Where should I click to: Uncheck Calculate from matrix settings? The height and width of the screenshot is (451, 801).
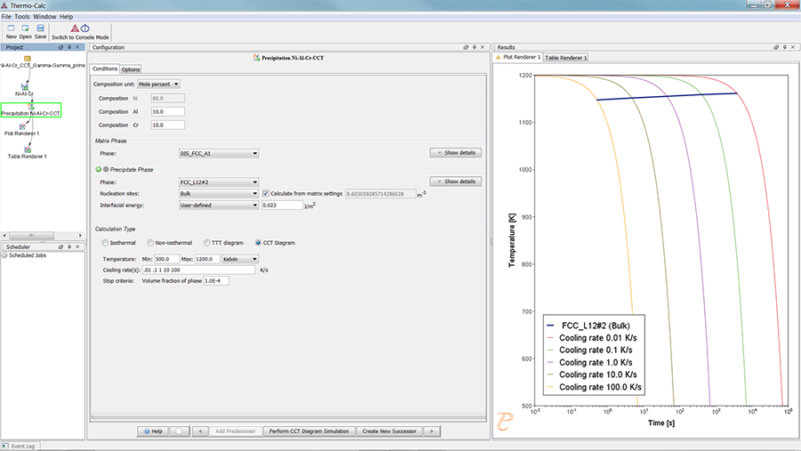[x=265, y=193]
